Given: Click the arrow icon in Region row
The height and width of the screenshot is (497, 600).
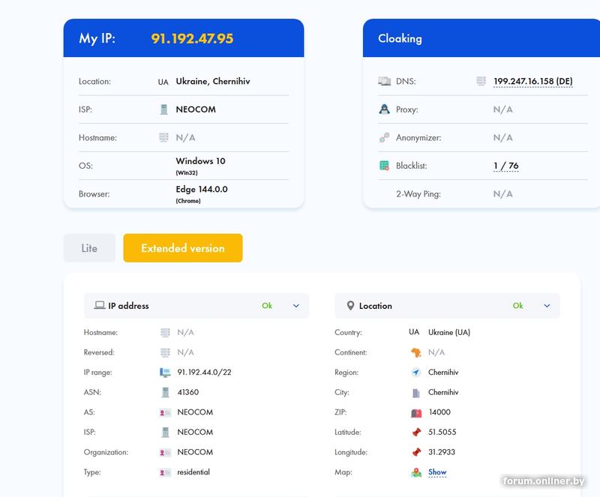Looking at the screenshot, I should click(416, 373).
